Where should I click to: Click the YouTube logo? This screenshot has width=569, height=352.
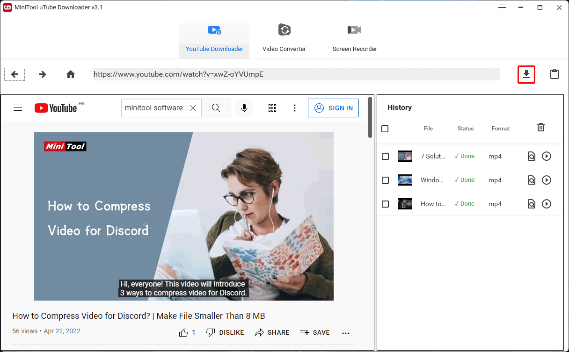56,108
